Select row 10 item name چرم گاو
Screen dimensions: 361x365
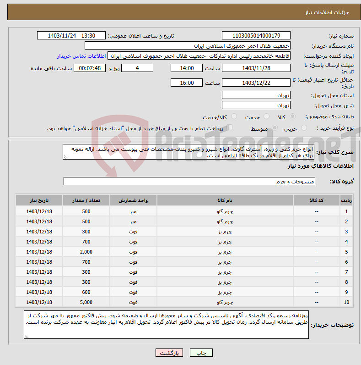[225, 302]
